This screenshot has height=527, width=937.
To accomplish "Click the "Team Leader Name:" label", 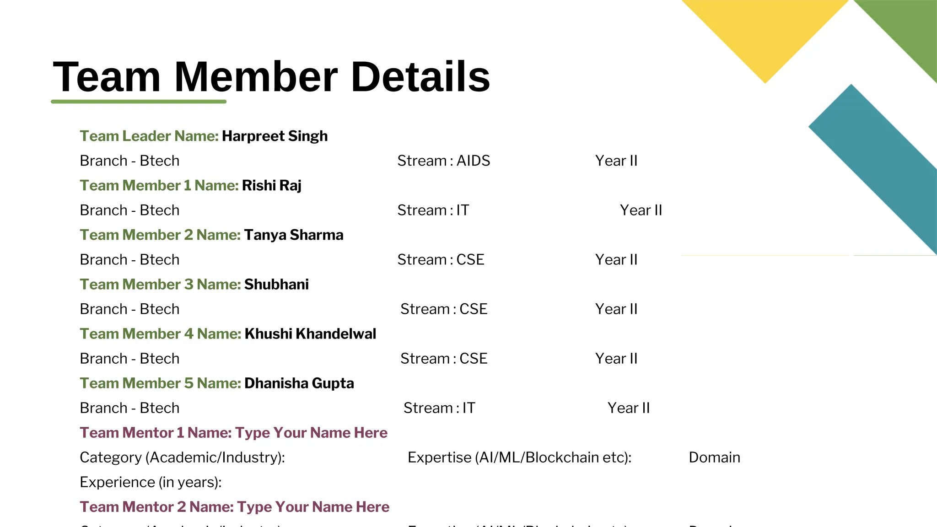I will [149, 136].
